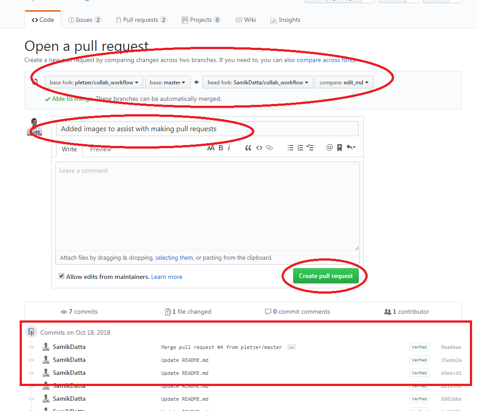The image size is (477, 411).
Task: Click Verified badge on commit 9ea4bae
Action: click(x=419, y=347)
